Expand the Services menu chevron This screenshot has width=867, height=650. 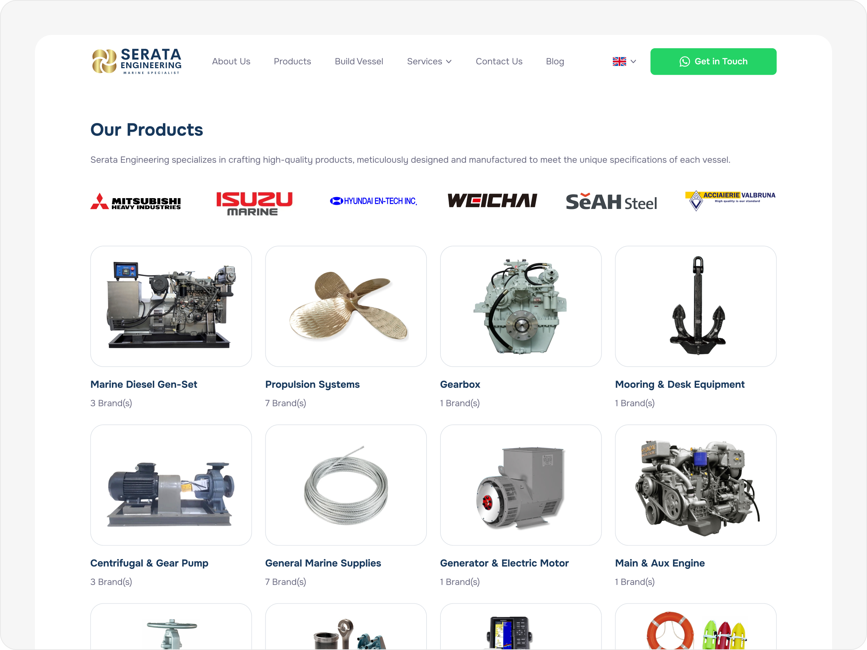449,62
